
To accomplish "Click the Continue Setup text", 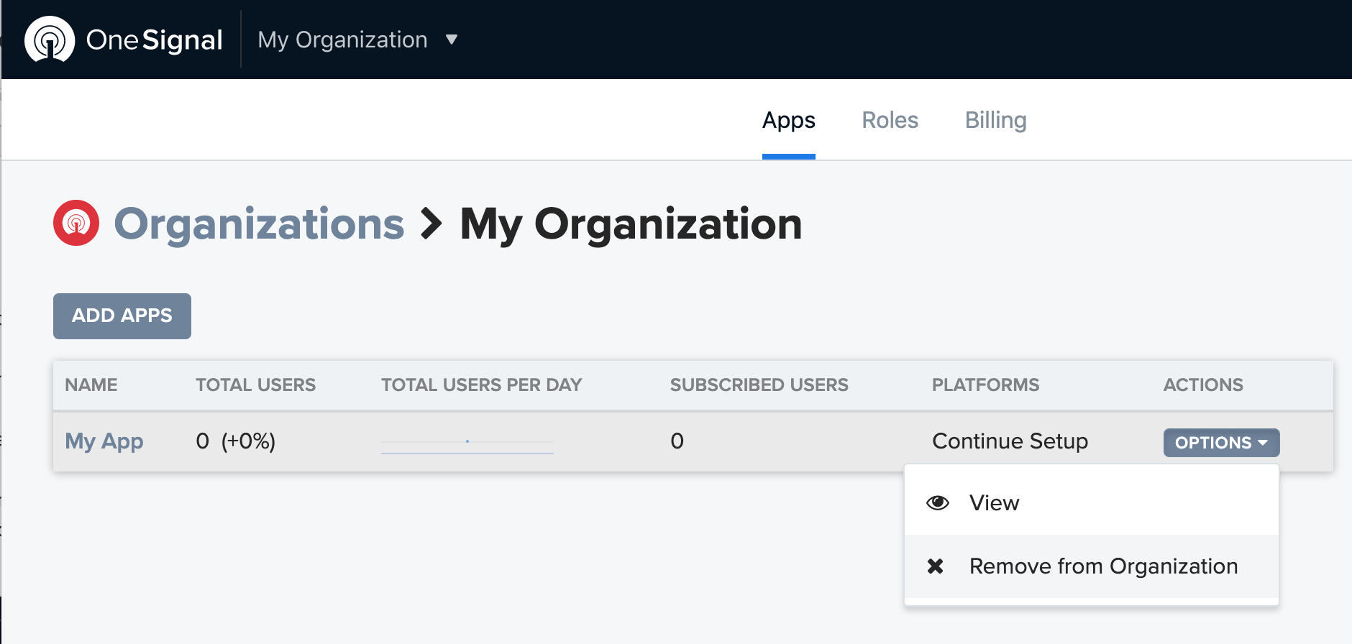I will (x=1010, y=441).
